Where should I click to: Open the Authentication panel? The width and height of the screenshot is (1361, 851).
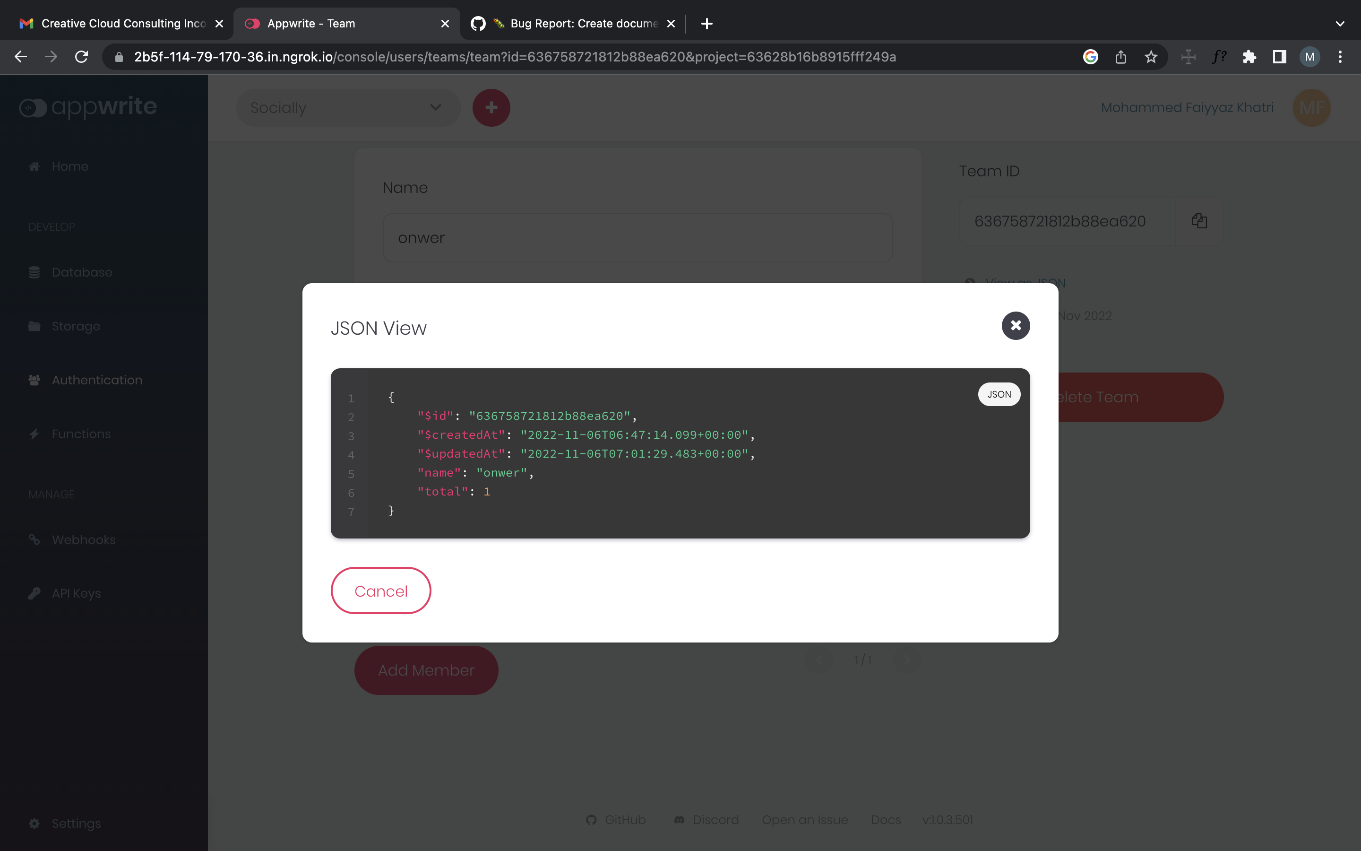(x=97, y=380)
